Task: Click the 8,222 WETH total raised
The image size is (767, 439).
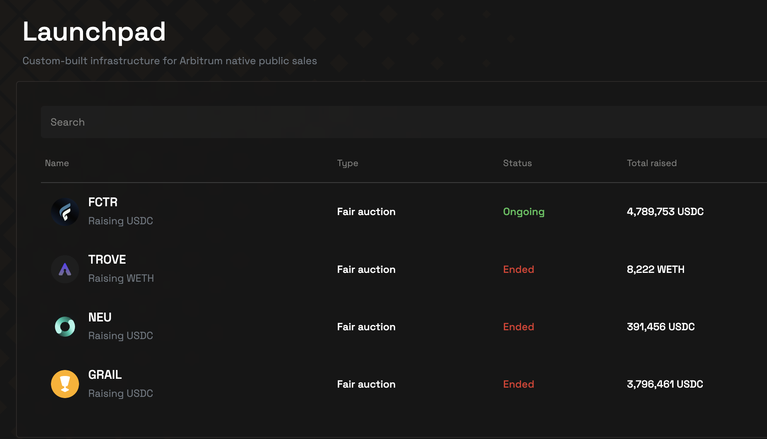Action: tap(655, 269)
